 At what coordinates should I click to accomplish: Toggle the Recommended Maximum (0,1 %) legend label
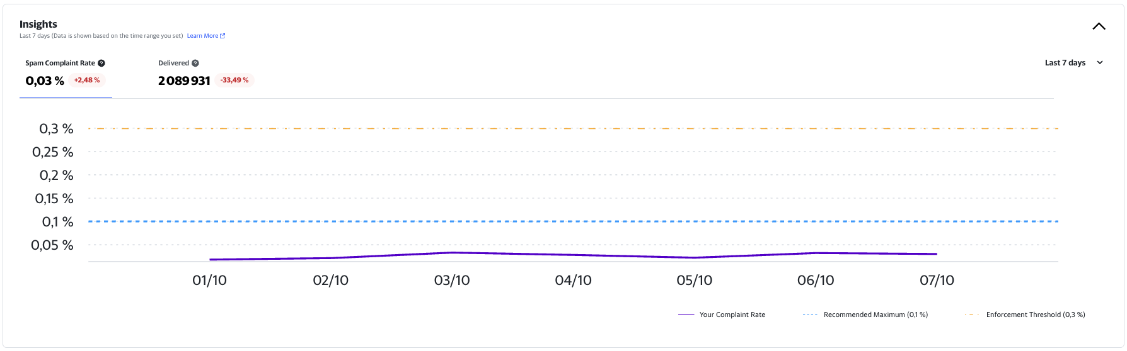pos(875,315)
